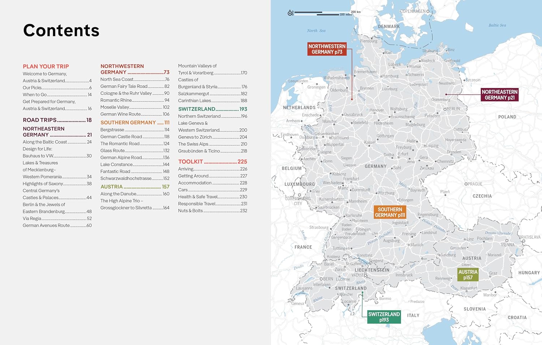Image resolution: width=542 pixels, height=345 pixels.
Task: Go to the Road Trips heading, page 18
Action: (57, 120)
